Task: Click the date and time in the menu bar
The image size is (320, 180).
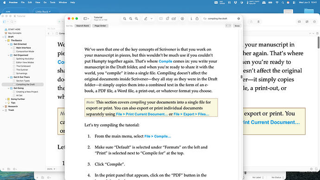Action: (x=308, y=2)
